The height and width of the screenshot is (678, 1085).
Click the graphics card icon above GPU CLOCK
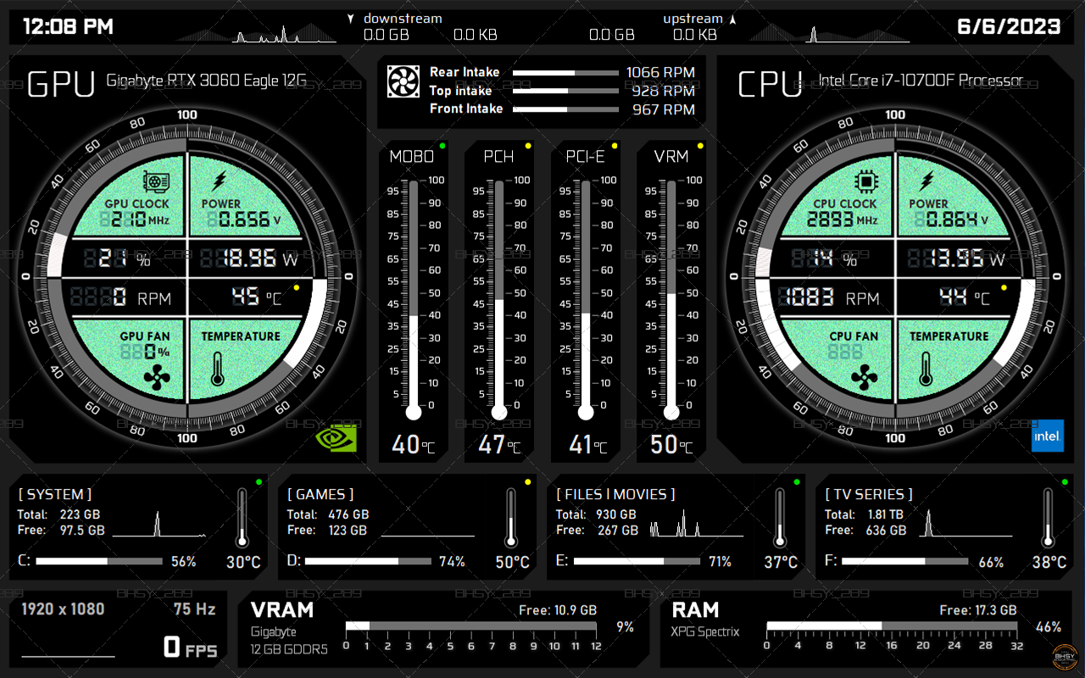[x=155, y=181]
